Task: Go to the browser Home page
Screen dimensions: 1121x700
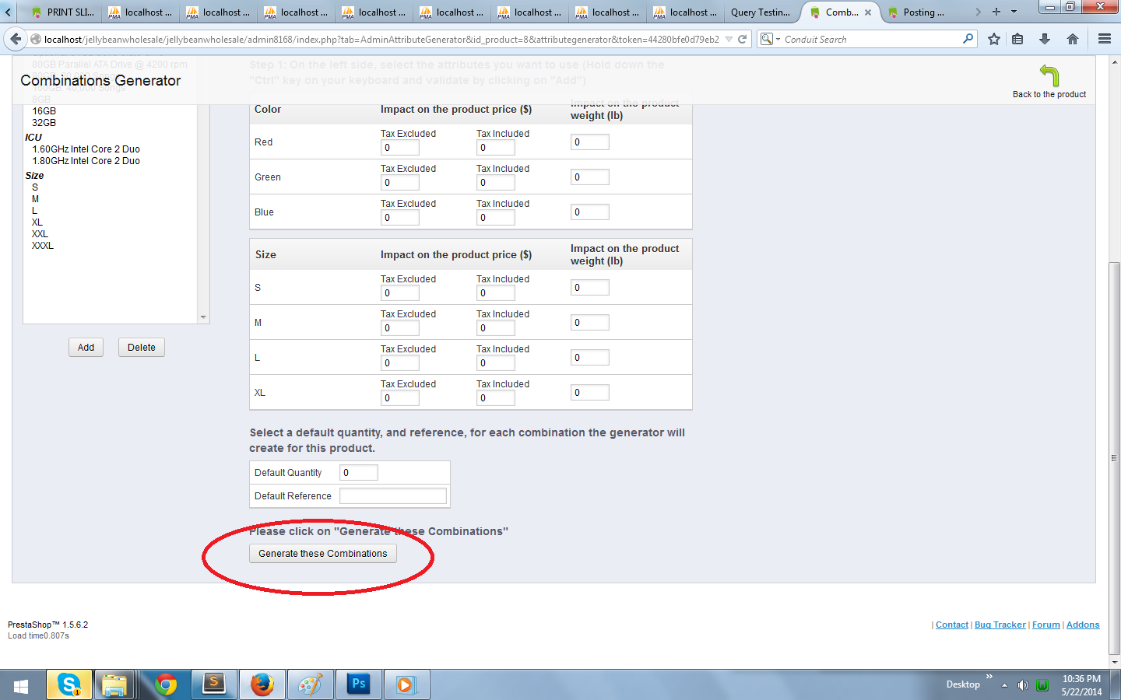Action: tap(1073, 39)
